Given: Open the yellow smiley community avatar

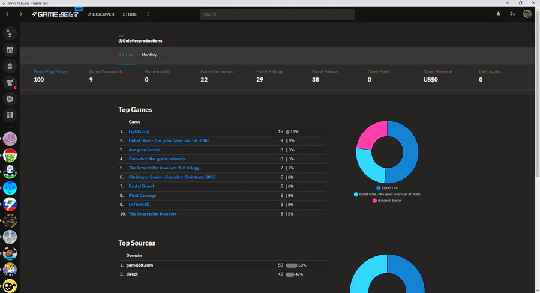Looking at the screenshot, I should coord(10,286).
